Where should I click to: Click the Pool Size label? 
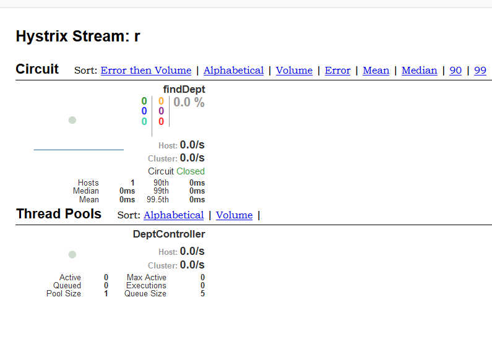pyautogui.click(x=64, y=294)
